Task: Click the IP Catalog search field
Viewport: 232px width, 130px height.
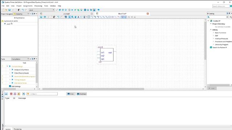Action: pos(218,17)
